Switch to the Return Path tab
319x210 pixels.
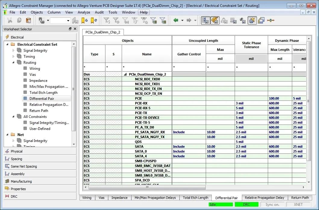point(300,198)
